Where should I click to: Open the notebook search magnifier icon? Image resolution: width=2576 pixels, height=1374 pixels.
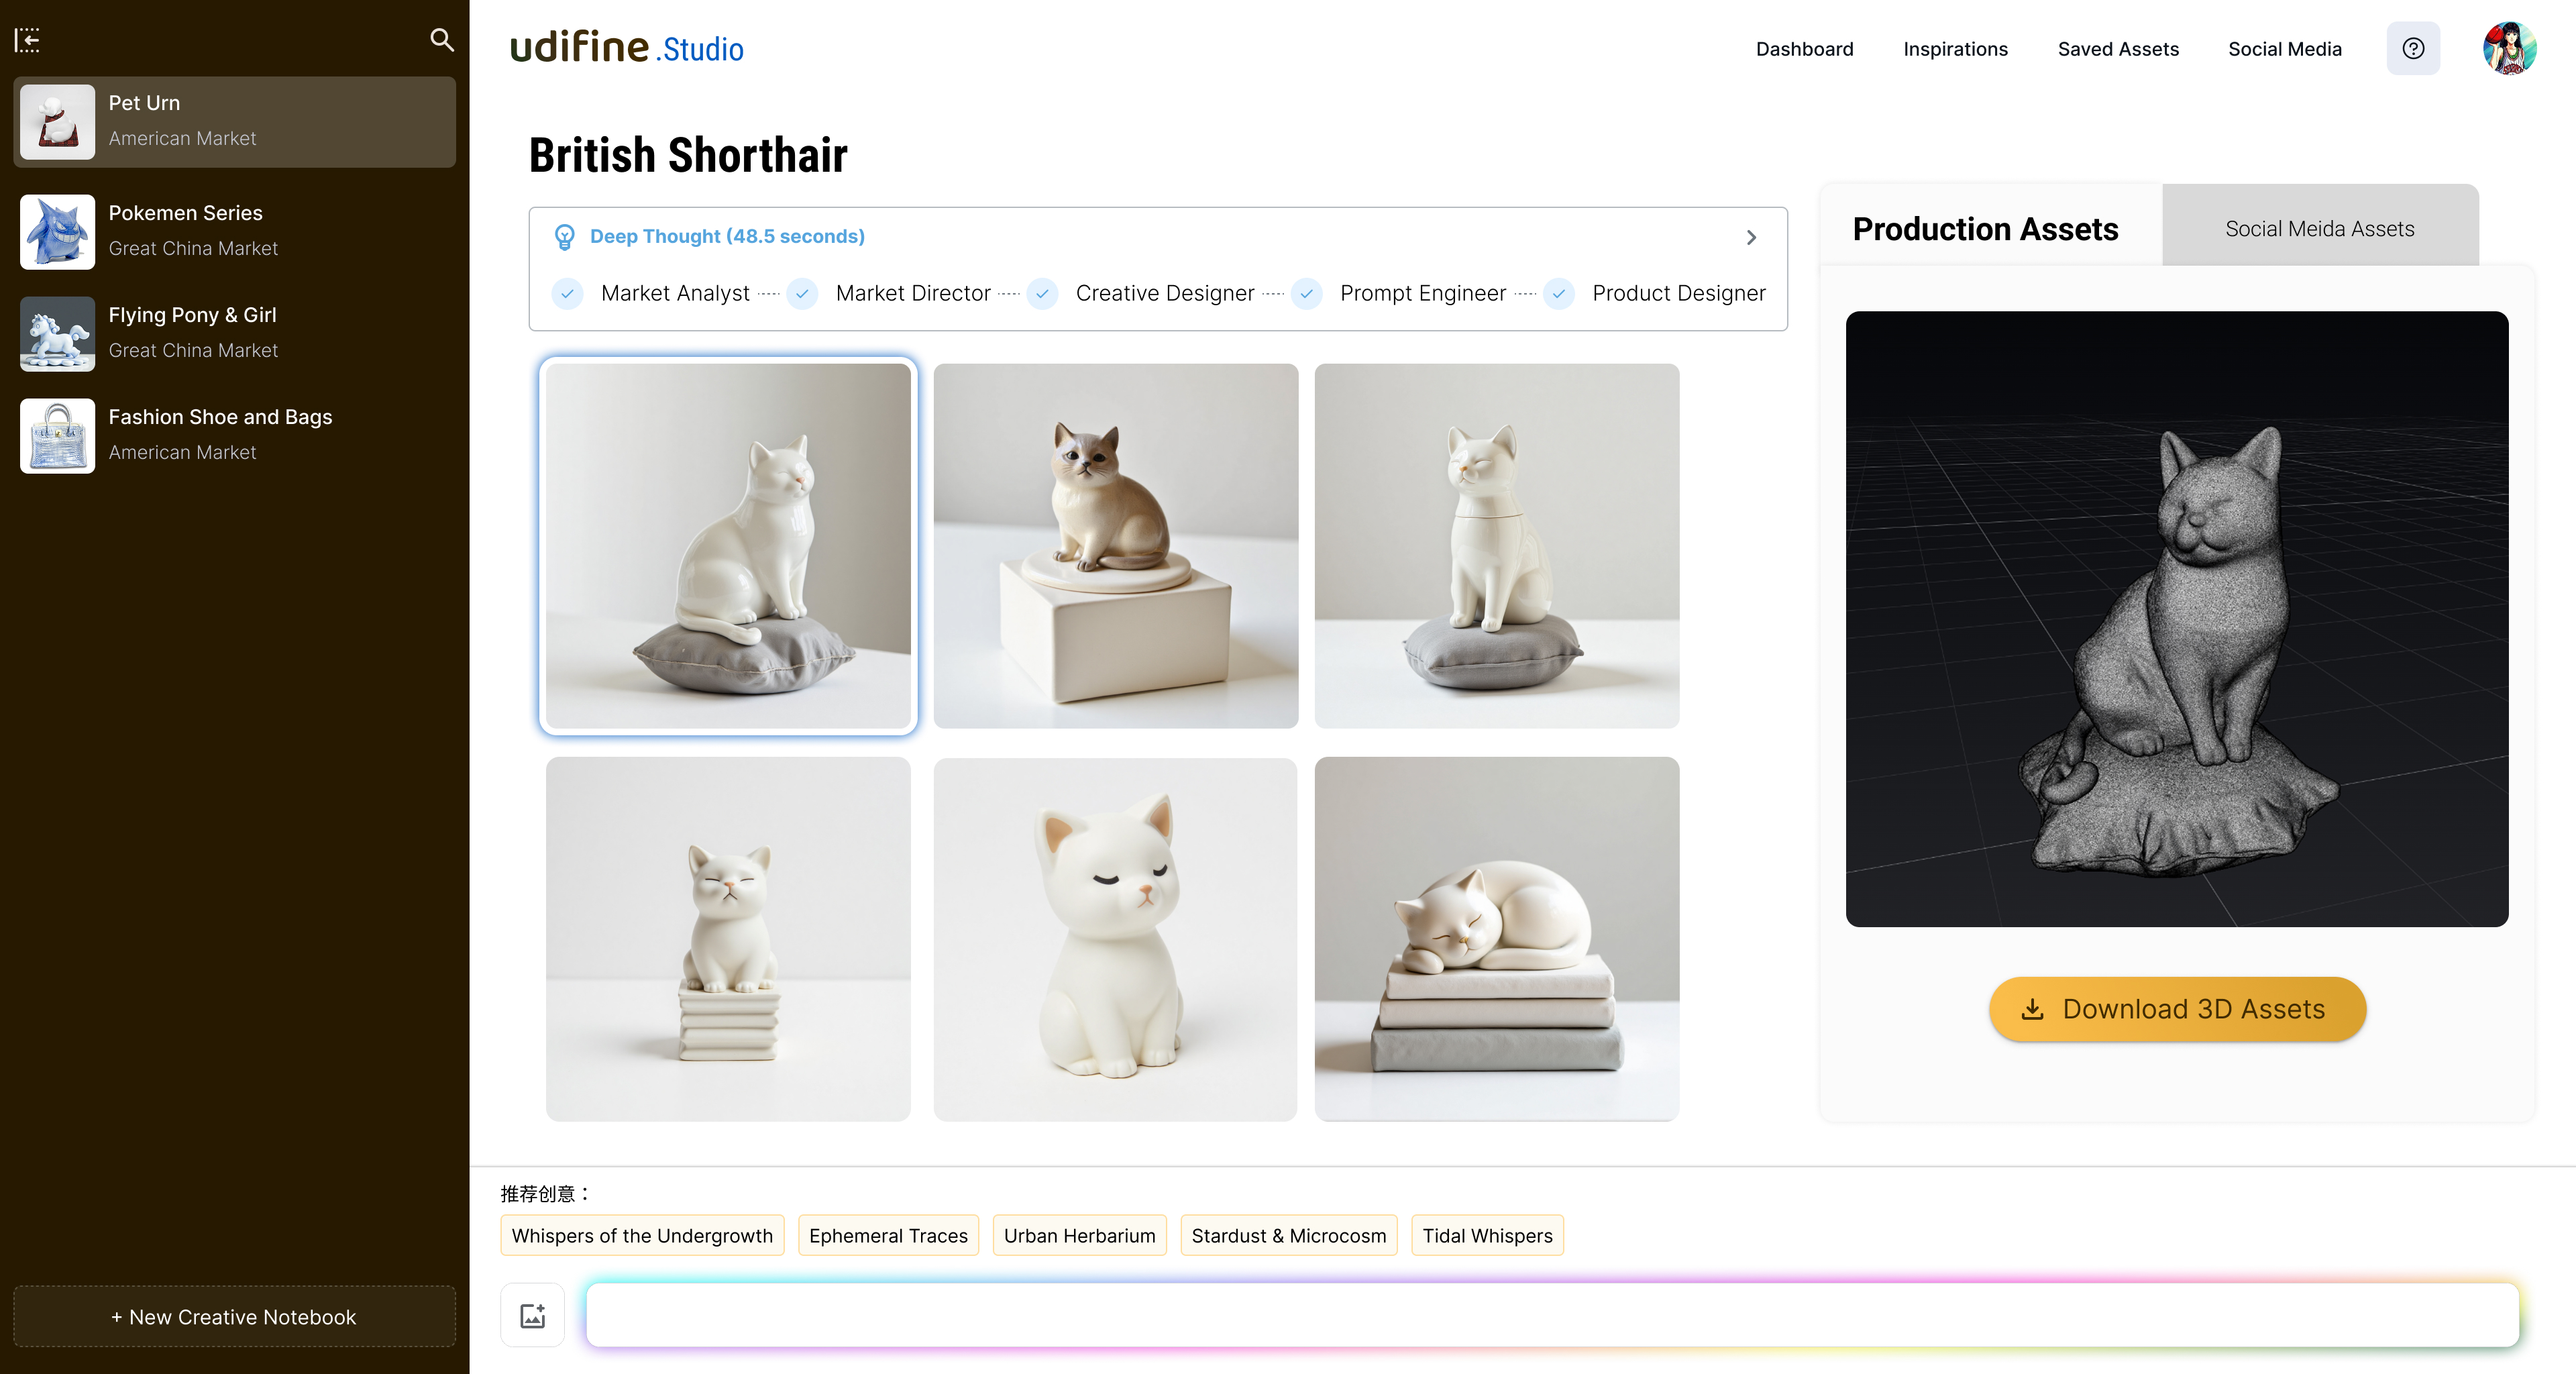point(442,40)
